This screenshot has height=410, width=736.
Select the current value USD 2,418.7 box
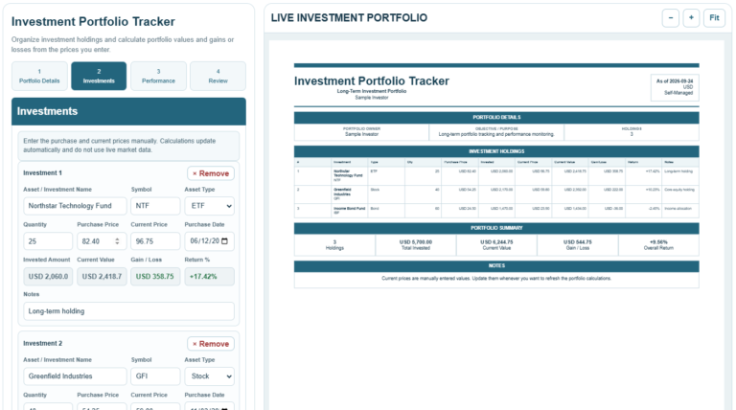pyautogui.click(x=102, y=276)
